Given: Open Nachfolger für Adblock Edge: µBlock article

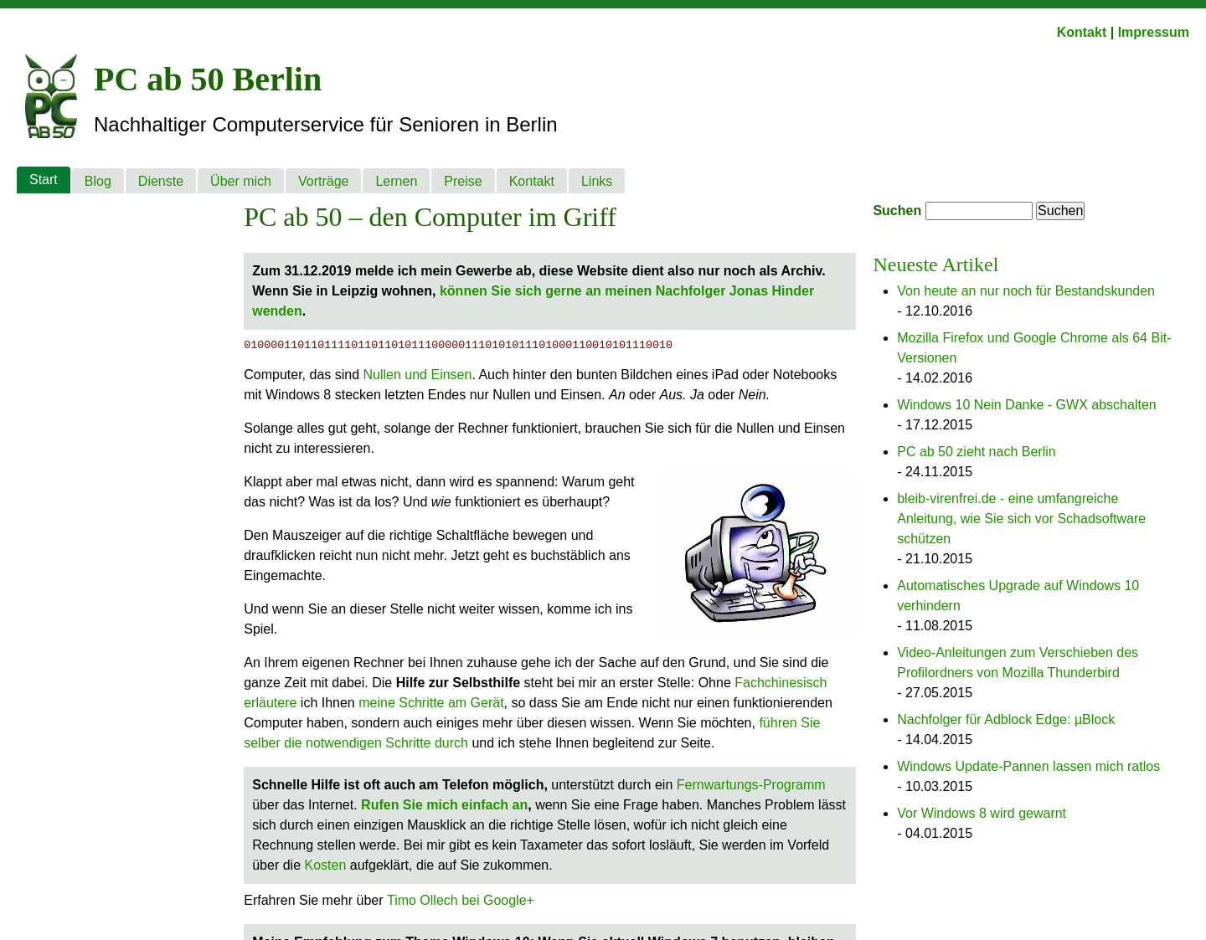Looking at the screenshot, I should click(x=1006, y=720).
